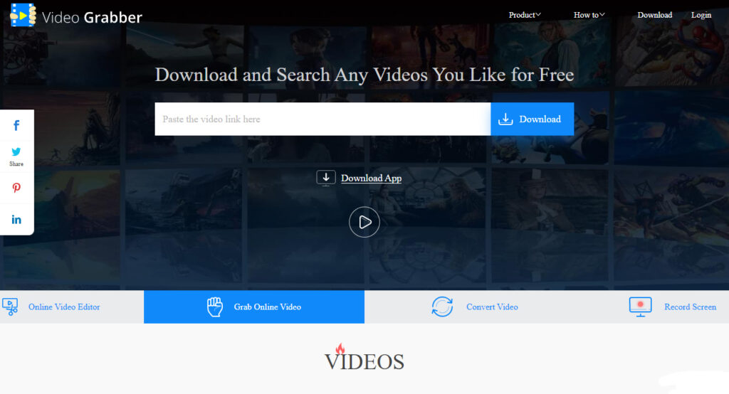The width and height of the screenshot is (729, 394).
Task: Go to the Login page
Action: pos(701,15)
